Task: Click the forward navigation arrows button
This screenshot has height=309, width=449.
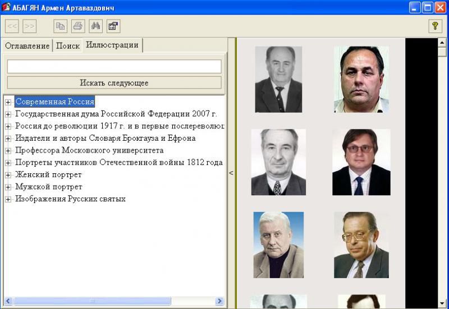Action: pos(30,26)
